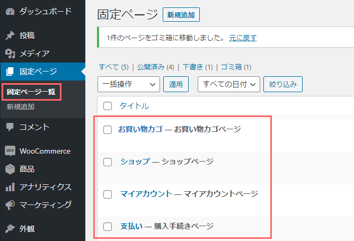Open the 外観 paintbrush icon
Screen dimensions: 354x241
10,229
